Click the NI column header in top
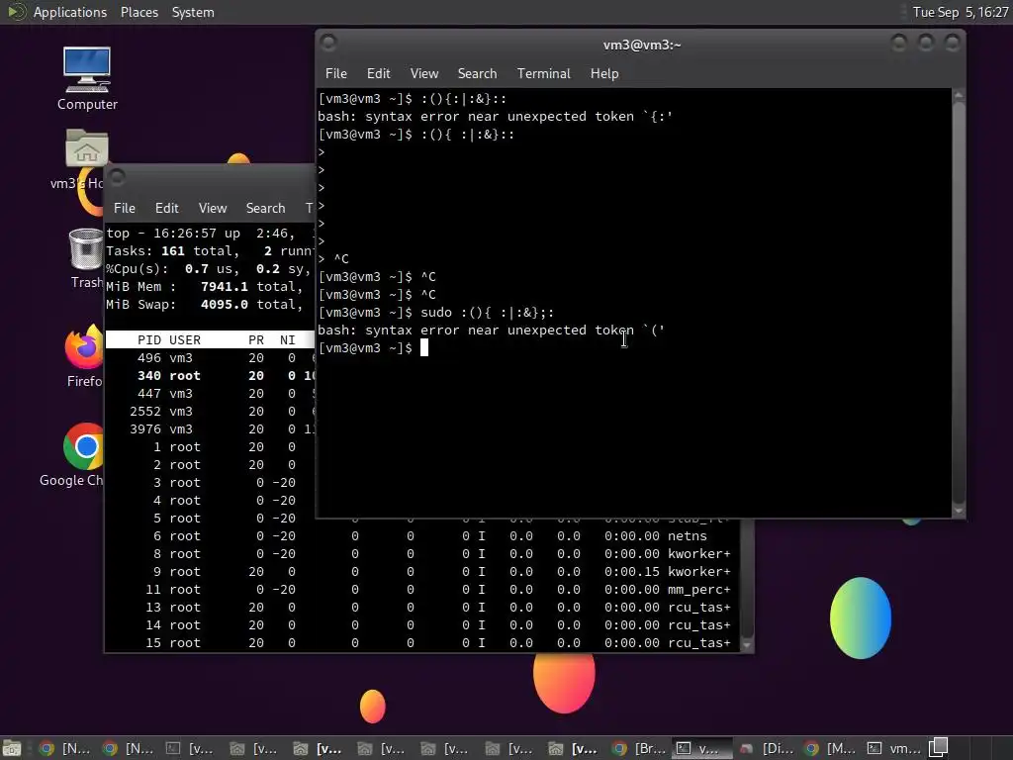The width and height of the screenshot is (1013, 760). tap(288, 340)
